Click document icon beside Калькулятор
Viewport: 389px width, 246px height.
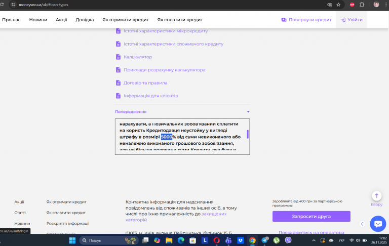[x=119, y=57]
